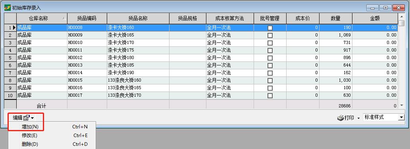Click the 合计 summary row label

click(x=41, y=106)
